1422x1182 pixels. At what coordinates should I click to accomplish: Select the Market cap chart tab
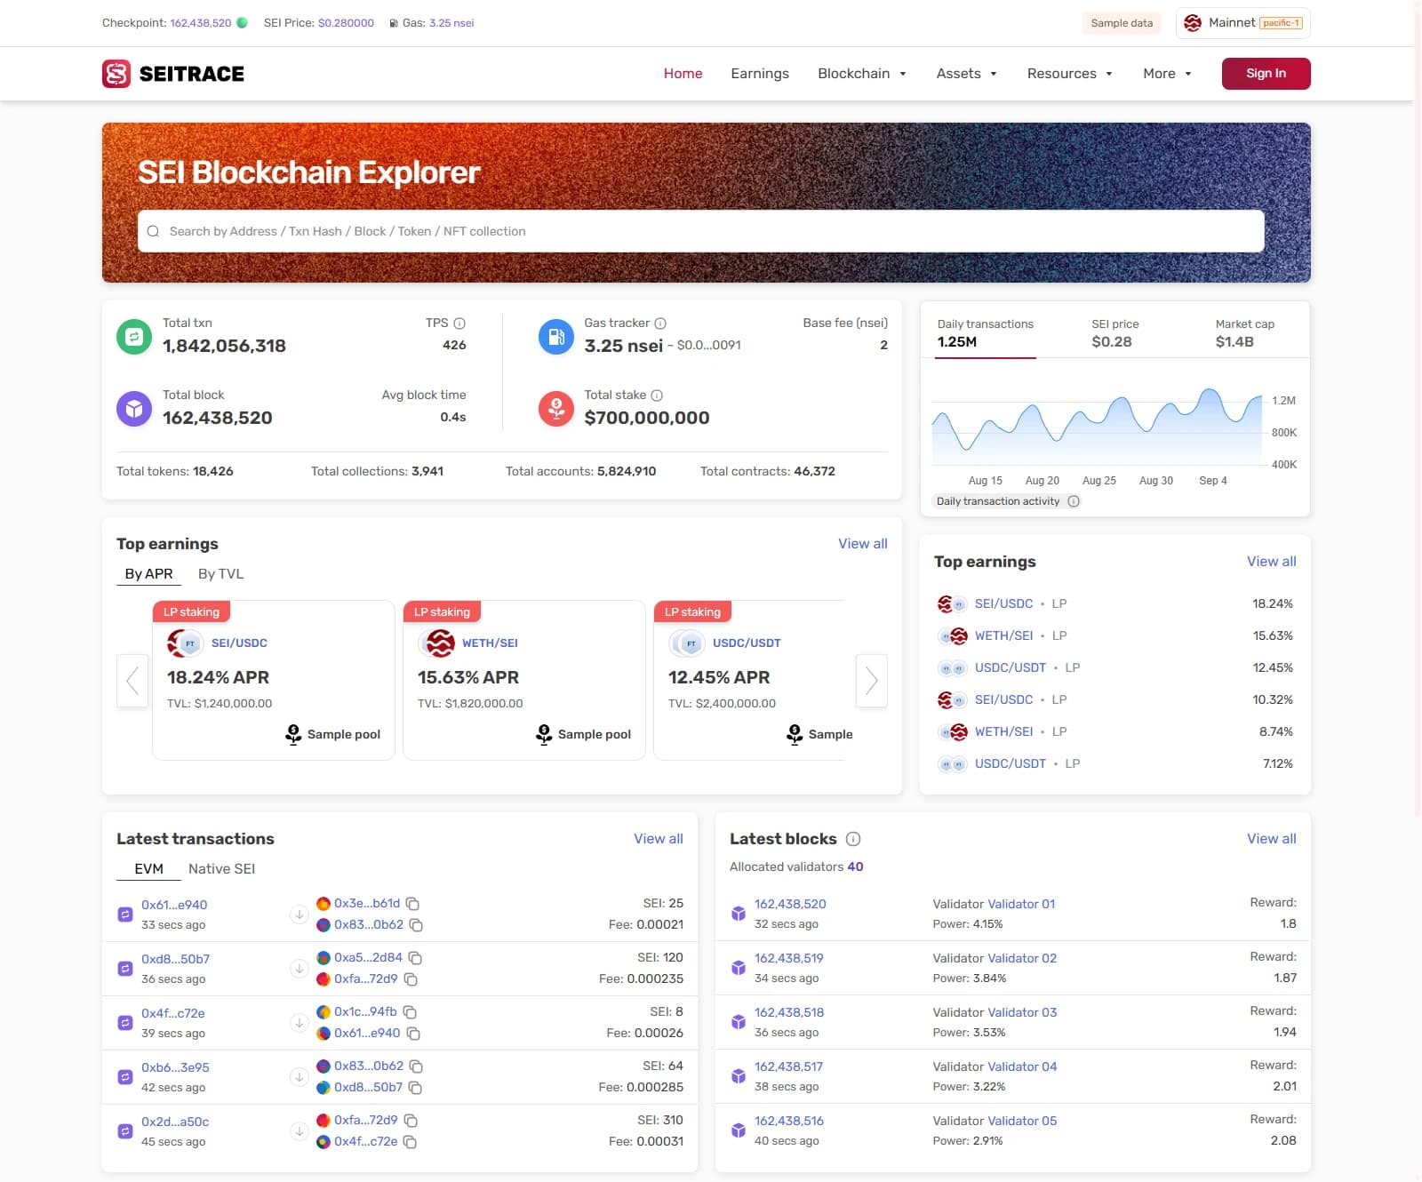pyautogui.click(x=1244, y=333)
